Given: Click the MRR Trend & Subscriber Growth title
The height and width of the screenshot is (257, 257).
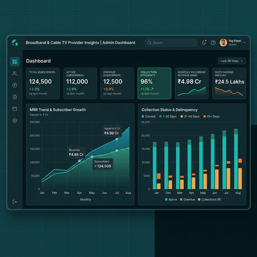Looking at the screenshot, I should [58, 110].
